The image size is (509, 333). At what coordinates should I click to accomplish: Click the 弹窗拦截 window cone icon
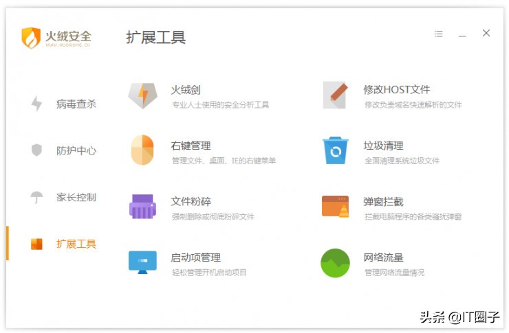[x=336, y=207]
